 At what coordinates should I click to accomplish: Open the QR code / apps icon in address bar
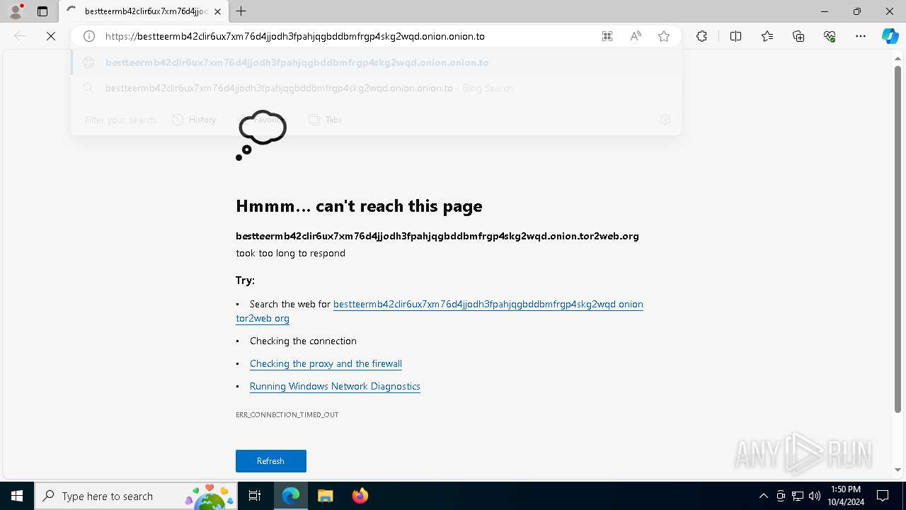[607, 36]
